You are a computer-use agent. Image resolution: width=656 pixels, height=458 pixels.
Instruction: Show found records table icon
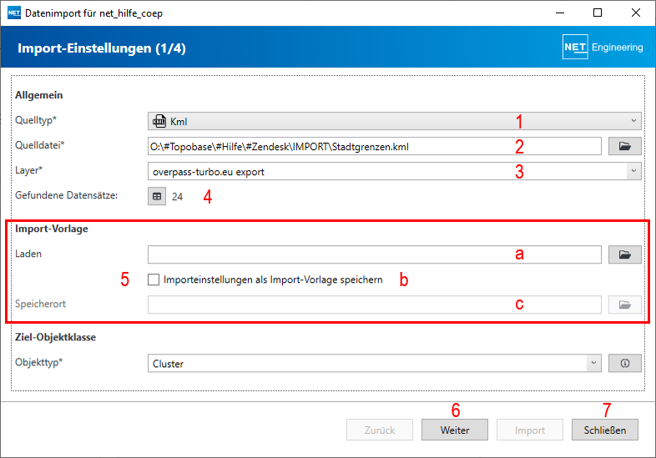tap(157, 196)
